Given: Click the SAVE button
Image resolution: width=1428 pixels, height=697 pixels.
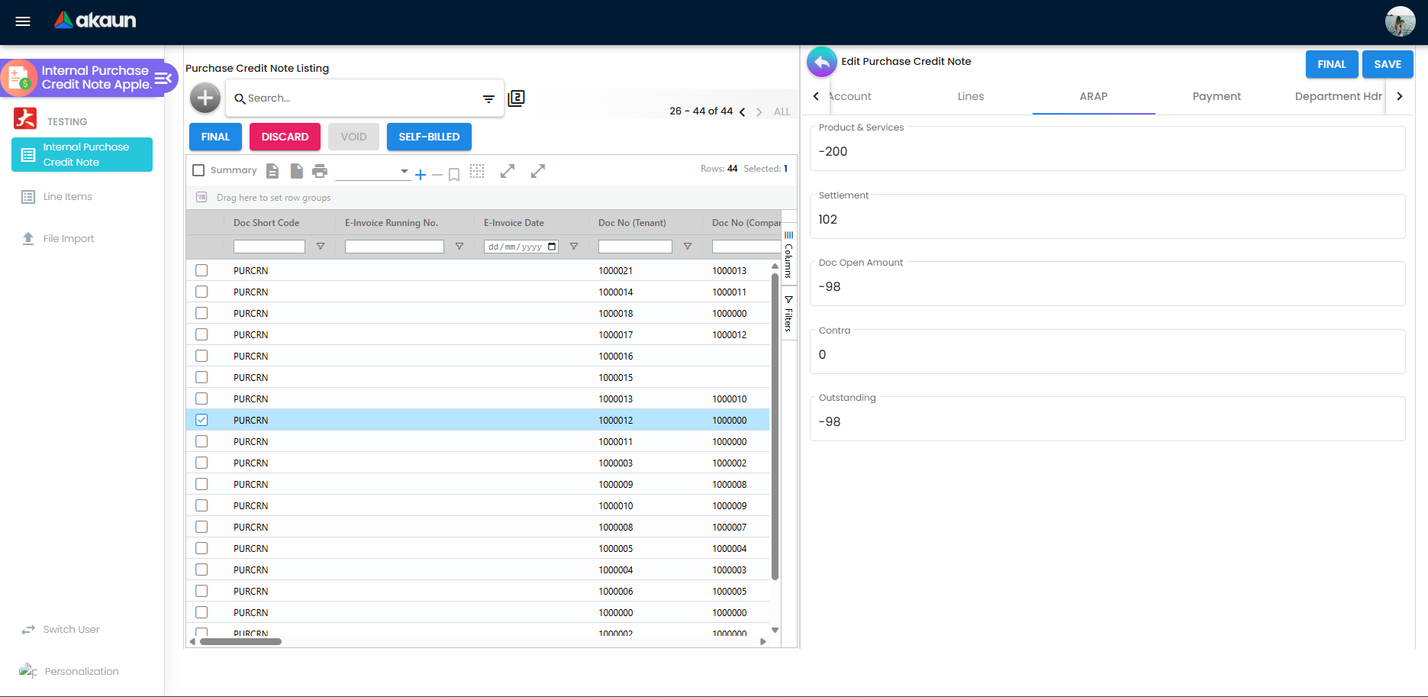Looking at the screenshot, I should 1388,64.
